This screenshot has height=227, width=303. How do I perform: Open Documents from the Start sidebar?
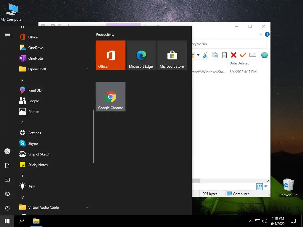click(x=7, y=166)
